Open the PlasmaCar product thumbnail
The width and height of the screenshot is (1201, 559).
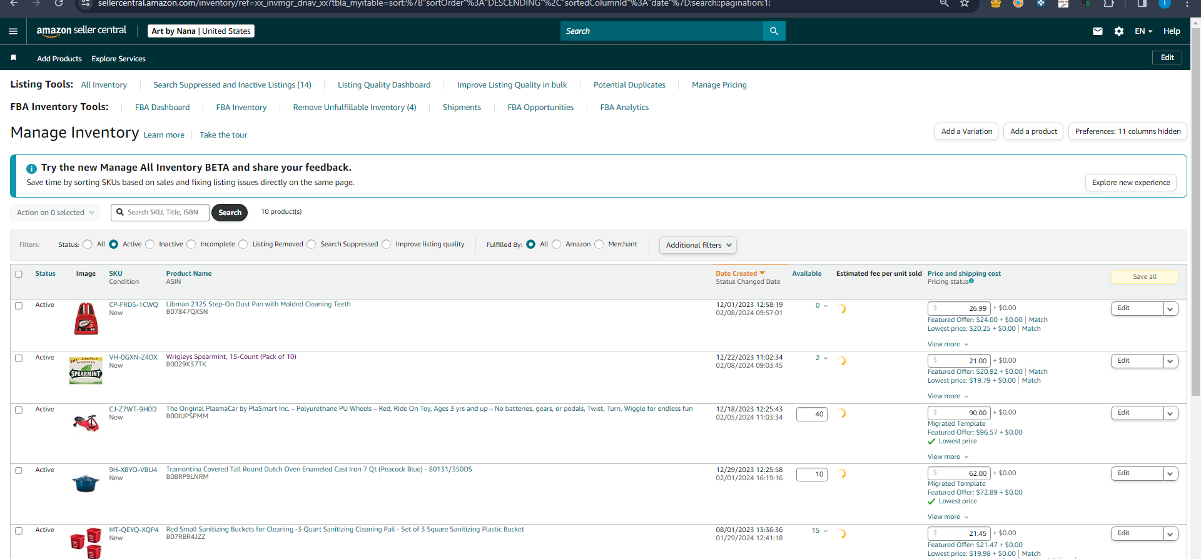(x=86, y=423)
